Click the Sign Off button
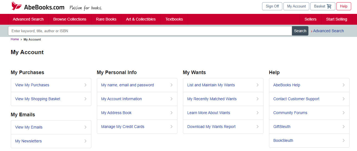357x151 pixels. (272, 6)
